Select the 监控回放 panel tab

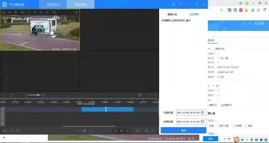[x=194, y=14]
